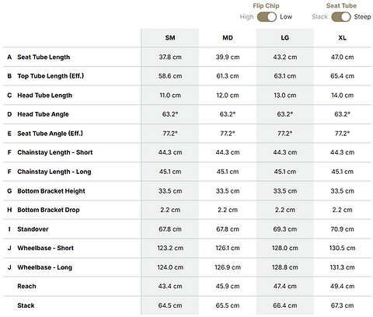
Task: Choose the Slack seat tube option
Action: pyautogui.click(x=319, y=17)
